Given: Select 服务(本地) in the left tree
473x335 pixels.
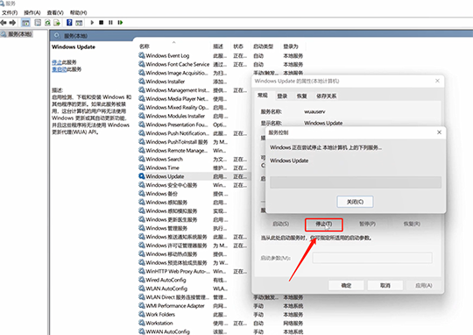Looking at the screenshot, I should pyautogui.click(x=19, y=34).
